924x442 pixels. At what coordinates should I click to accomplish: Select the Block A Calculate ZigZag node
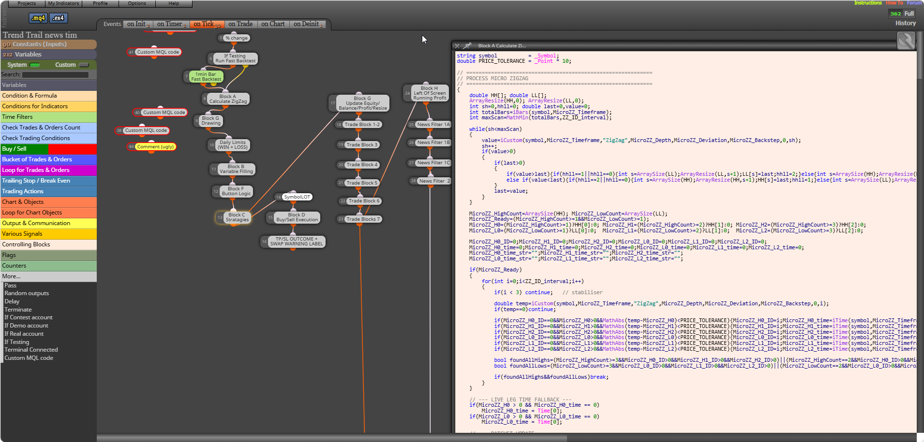pos(228,99)
